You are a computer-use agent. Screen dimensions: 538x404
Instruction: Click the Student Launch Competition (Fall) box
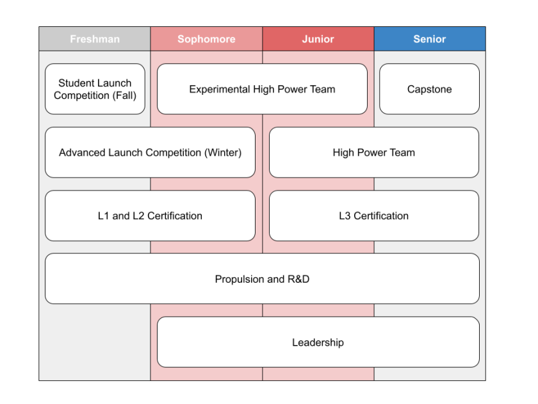point(95,89)
